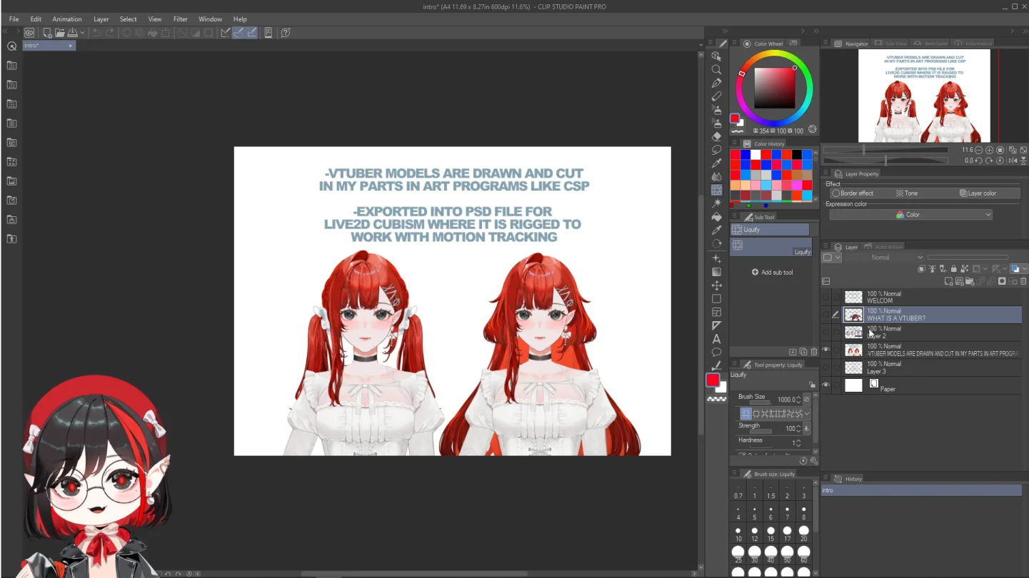Create a new layer folder
1029x578 pixels.
pos(970,281)
